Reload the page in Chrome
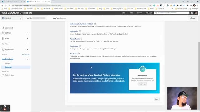The image size is (200, 112). pyautogui.click(x=9, y=6)
